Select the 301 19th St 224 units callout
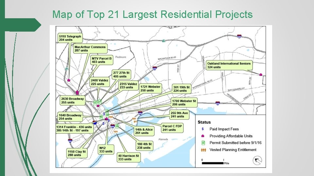This screenshot has width=314, height=176. tap(182, 89)
